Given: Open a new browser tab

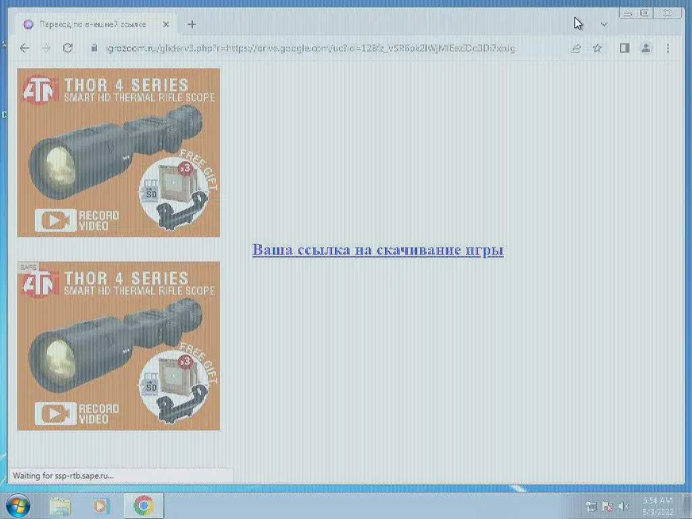Looking at the screenshot, I should tap(191, 24).
